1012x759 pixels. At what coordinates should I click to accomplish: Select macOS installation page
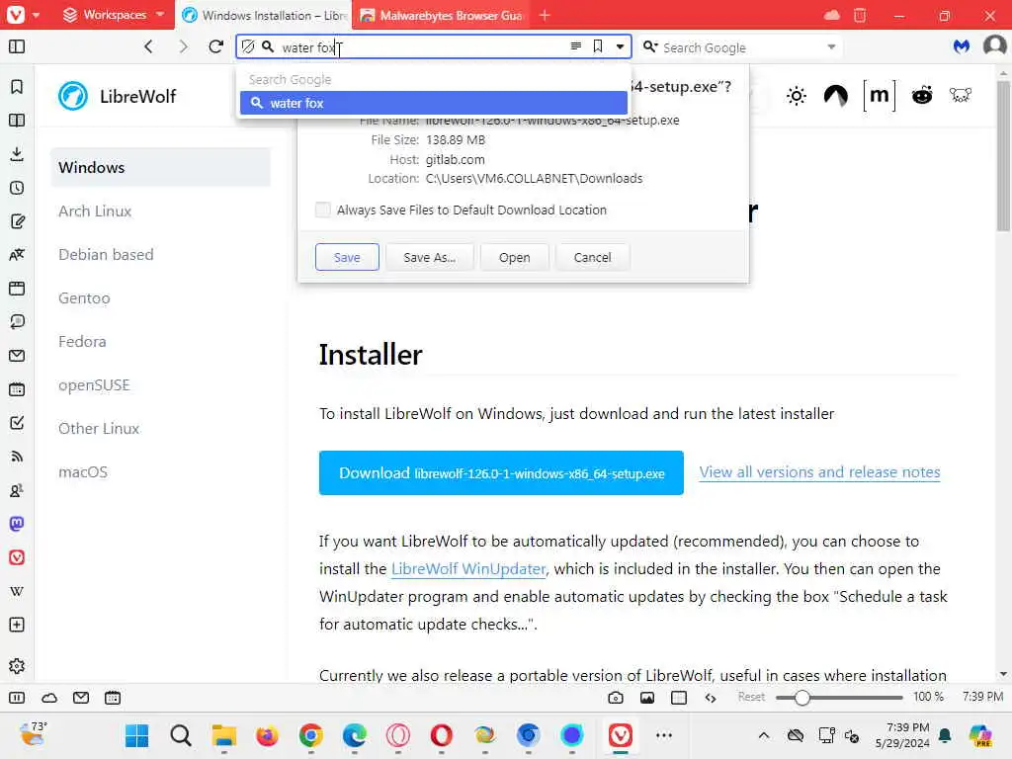pyautogui.click(x=83, y=471)
